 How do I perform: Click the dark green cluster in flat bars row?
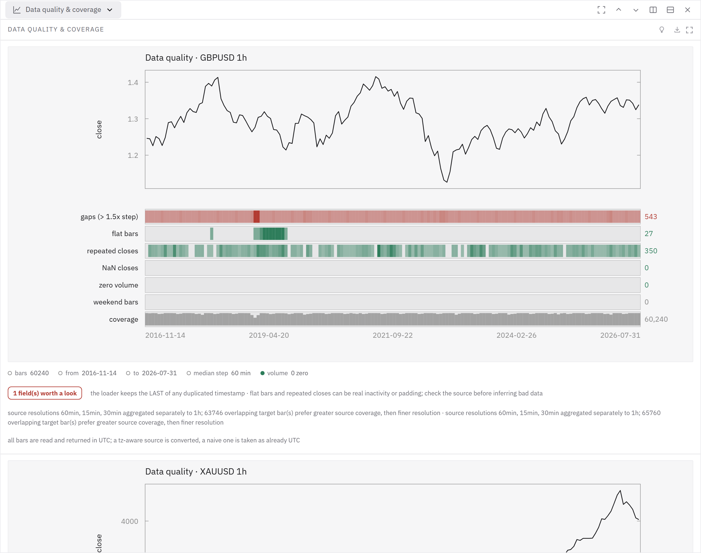coord(274,233)
